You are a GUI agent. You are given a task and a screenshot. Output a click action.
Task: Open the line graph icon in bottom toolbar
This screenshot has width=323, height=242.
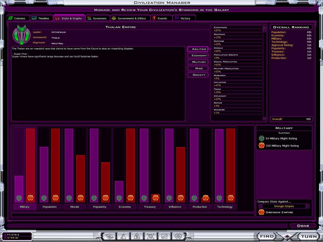(x=164, y=236)
